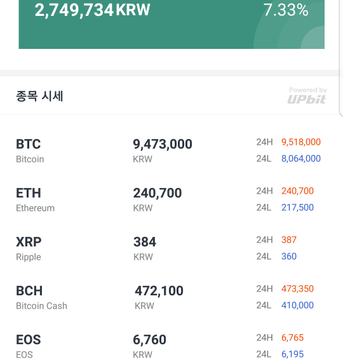Click the Powered by text
Image resolution: width=343 pixels, height=362 pixels.
point(308,90)
